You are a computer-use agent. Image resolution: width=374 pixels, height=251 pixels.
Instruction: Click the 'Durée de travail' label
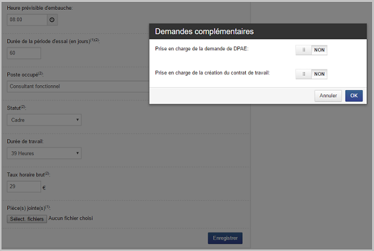[x=25, y=142]
